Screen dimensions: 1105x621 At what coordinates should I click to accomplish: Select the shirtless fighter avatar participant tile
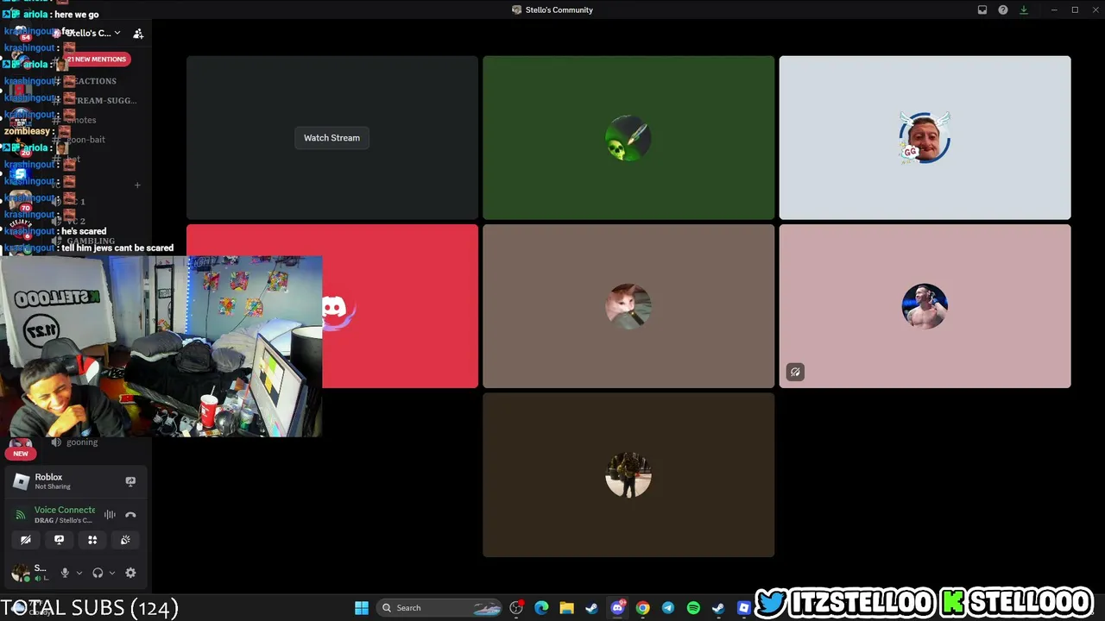point(925,306)
